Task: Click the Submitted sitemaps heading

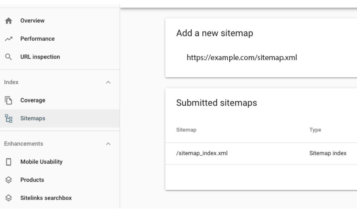Action: coord(216,103)
